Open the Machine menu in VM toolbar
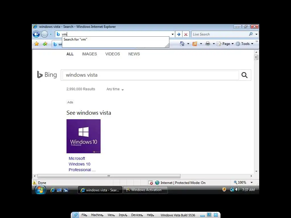Viewport: 291px width, 218px height. (97, 215)
